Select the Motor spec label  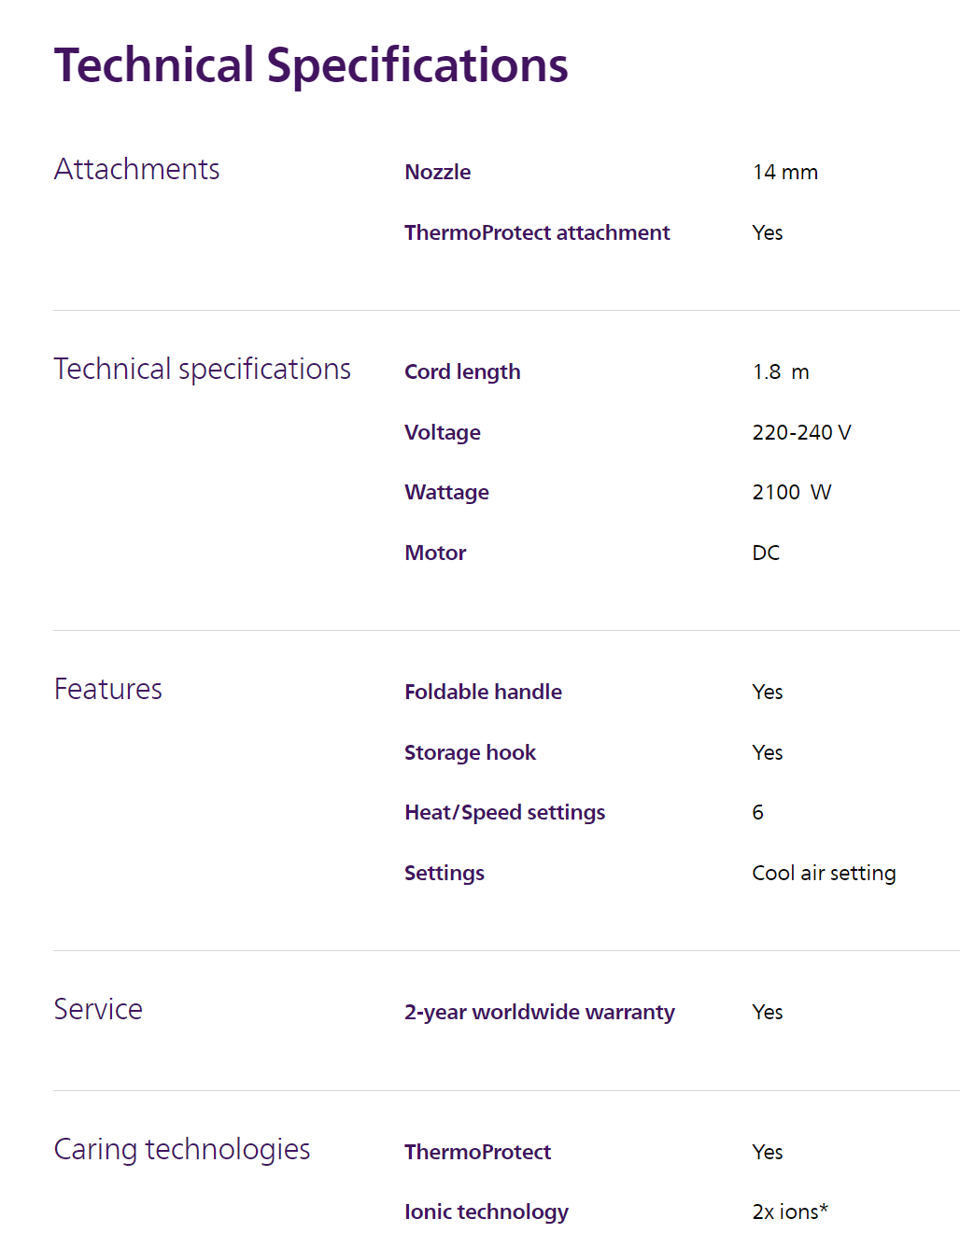pos(435,553)
